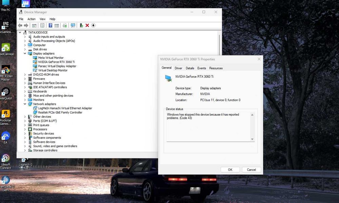The height and width of the screenshot is (203, 339).
Task: Launch the SideQuest desktop shortcut
Action: tap(6, 94)
